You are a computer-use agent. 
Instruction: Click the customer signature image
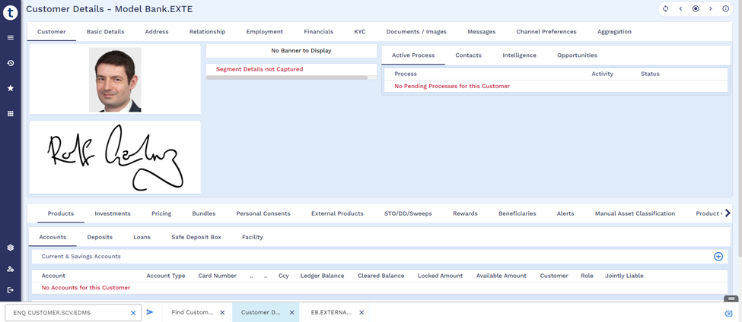pyautogui.click(x=115, y=156)
